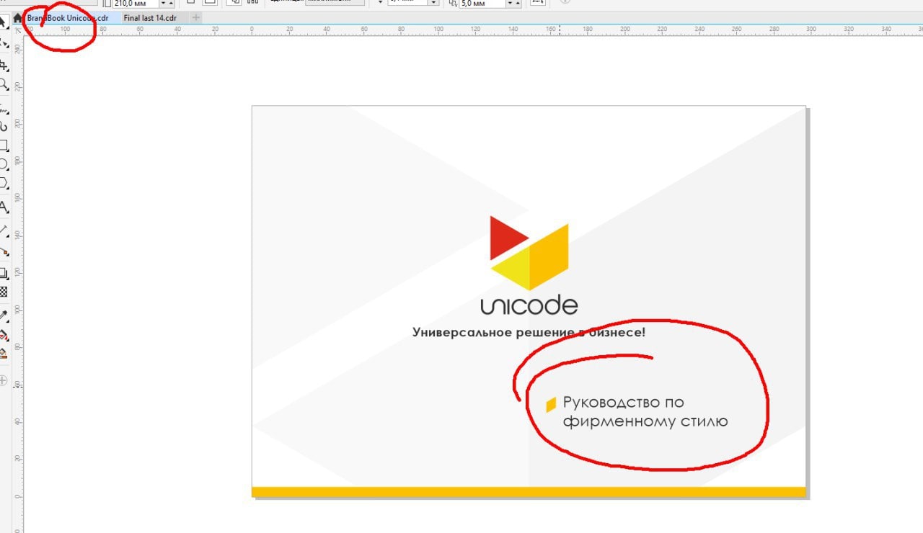Select the Drop Shadow tool
The image size is (923, 533).
tap(4, 273)
